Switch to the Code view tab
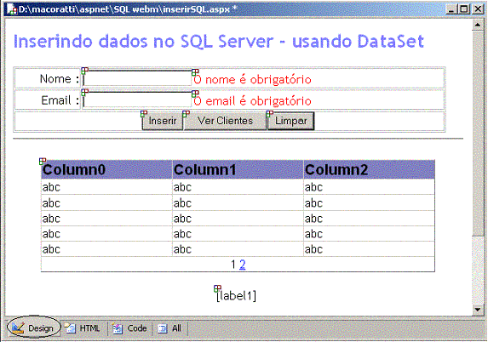Screen dimensions: 488x342 pos(129,328)
